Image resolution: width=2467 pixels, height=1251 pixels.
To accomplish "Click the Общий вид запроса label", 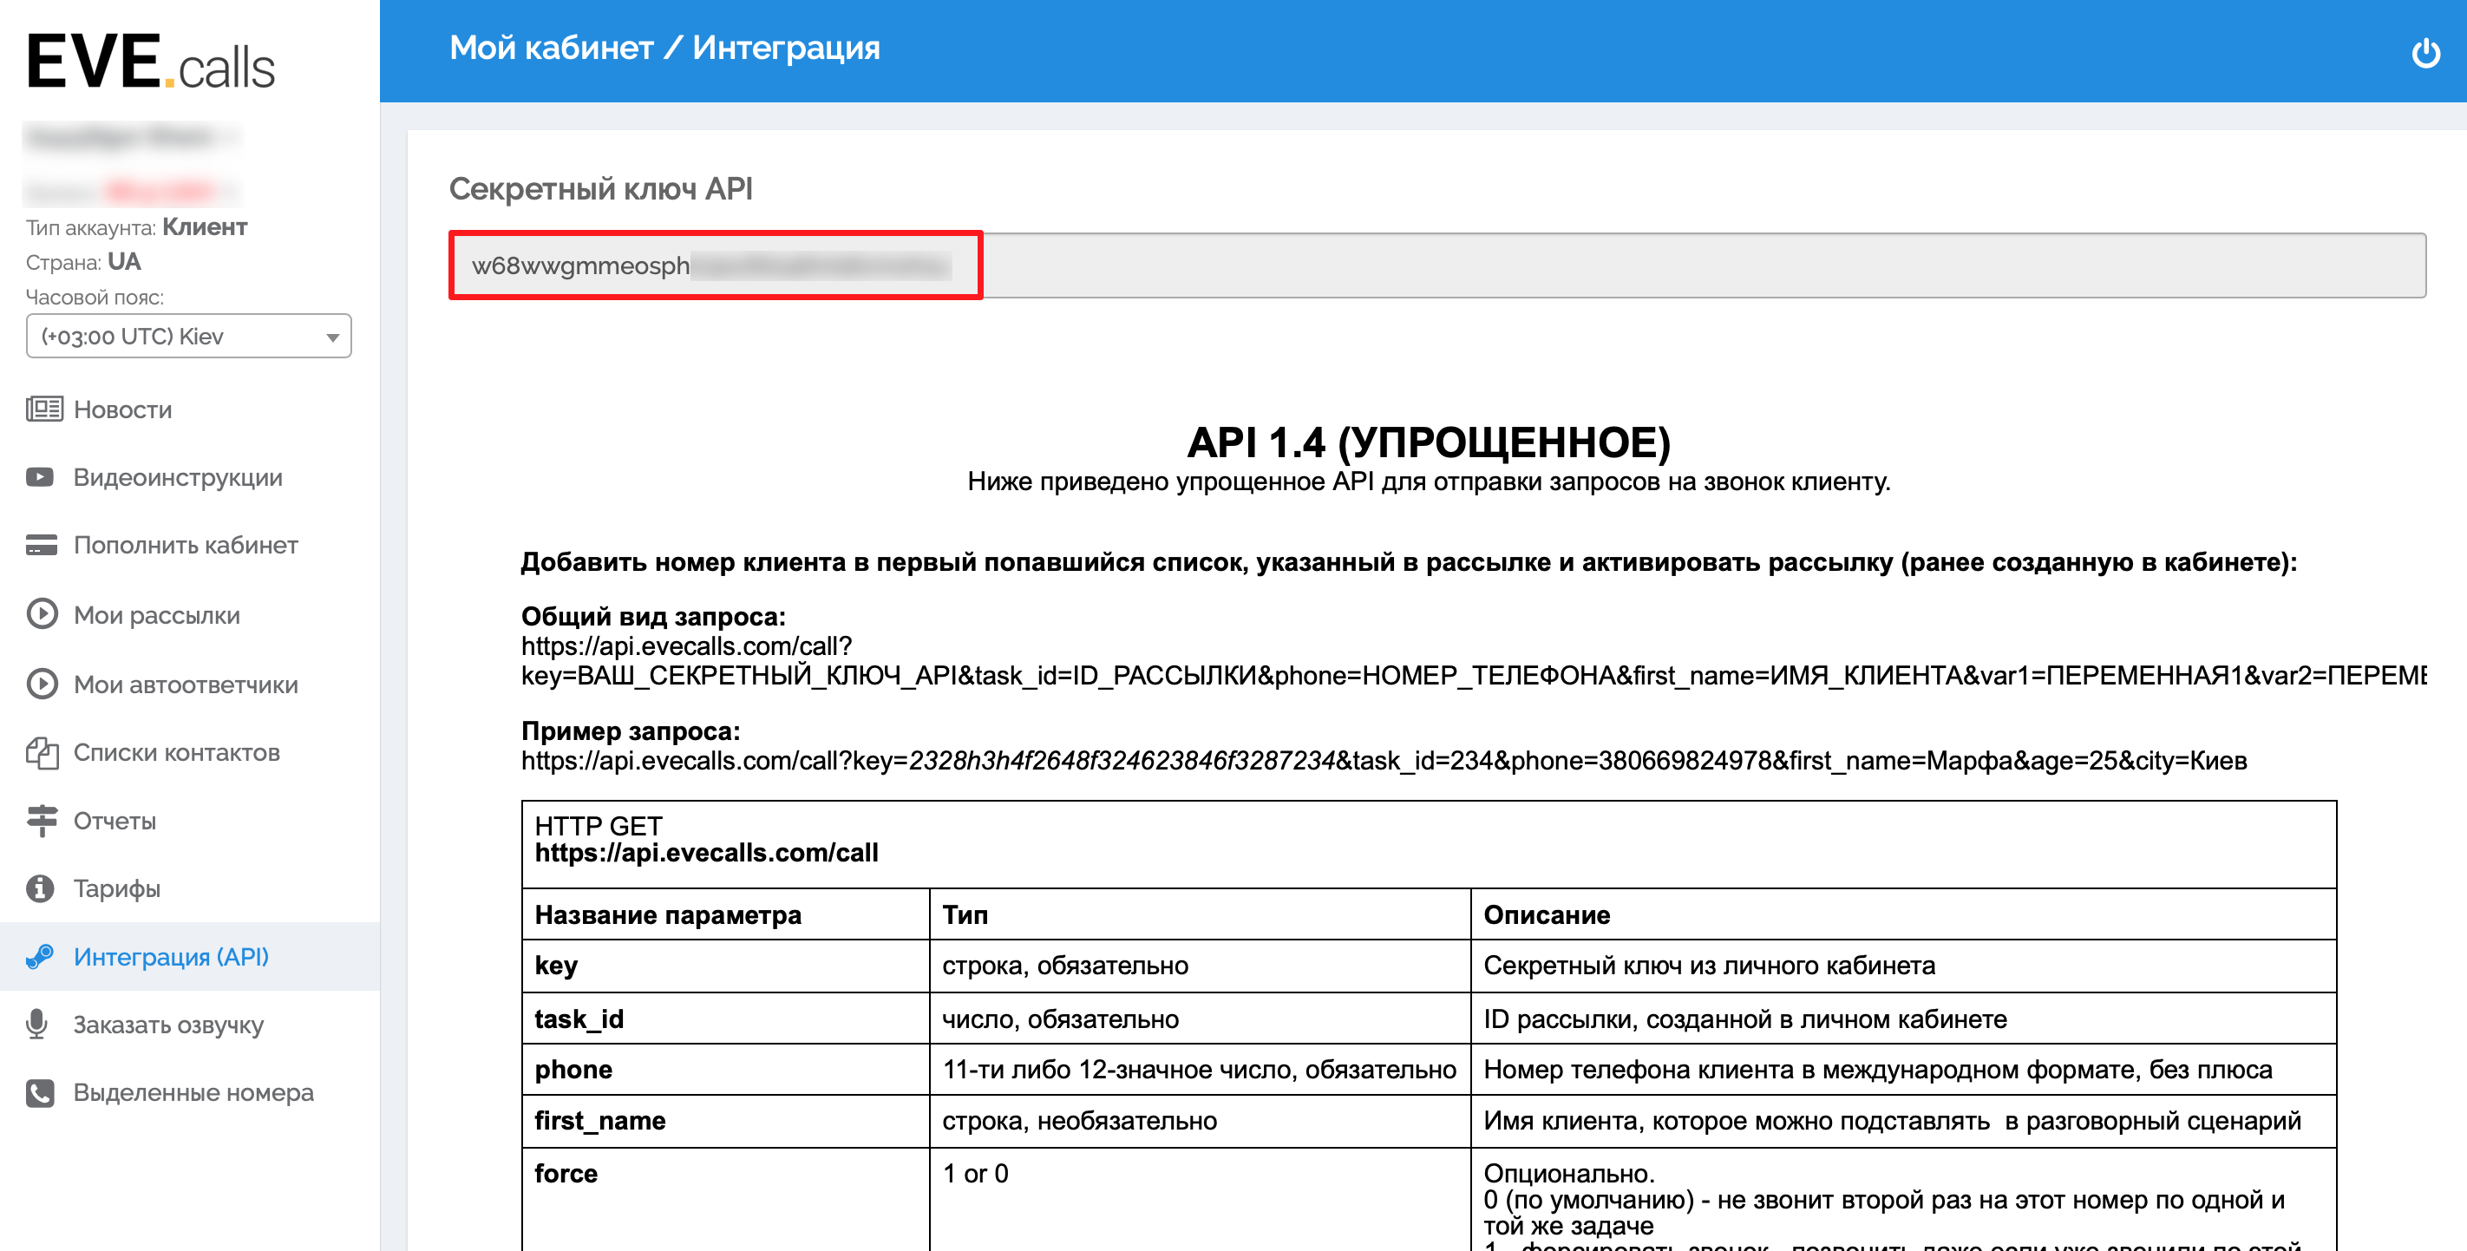I will (x=653, y=616).
